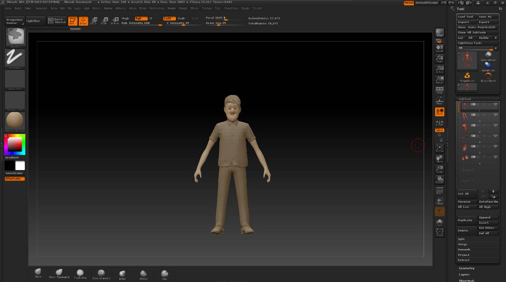This screenshot has height=282, width=506.
Task: Toggle the Floor grid icon
Action: [439, 101]
